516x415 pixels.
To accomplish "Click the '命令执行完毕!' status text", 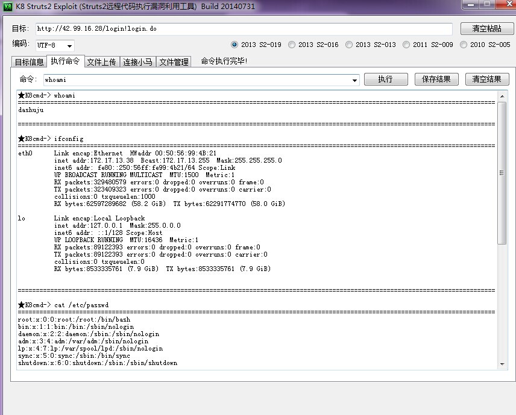I will coord(224,61).
